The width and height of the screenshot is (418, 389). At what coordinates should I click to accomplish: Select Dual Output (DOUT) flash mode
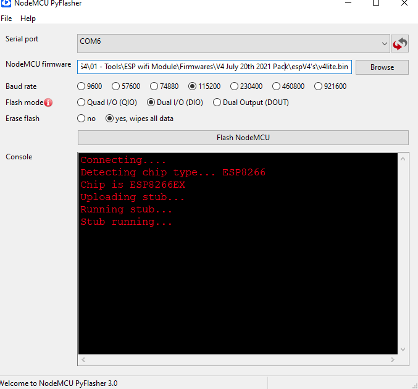(251, 102)
